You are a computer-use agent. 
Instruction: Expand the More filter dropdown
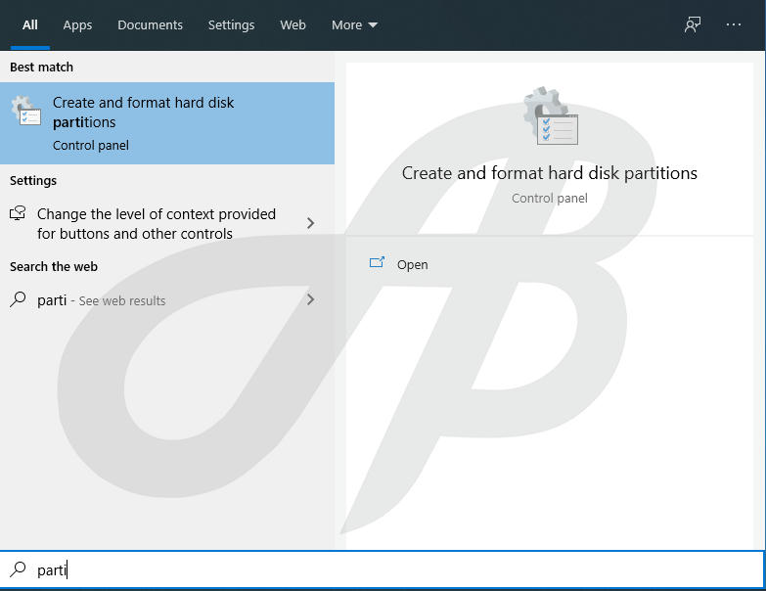tap(354, 25)
